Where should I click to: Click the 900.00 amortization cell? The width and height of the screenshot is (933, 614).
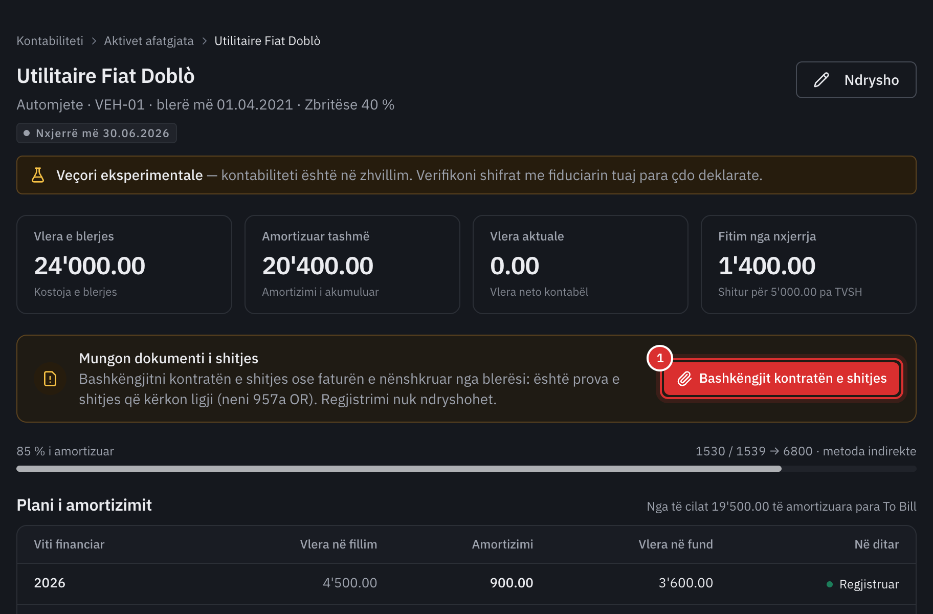click(x=512, y=583)
